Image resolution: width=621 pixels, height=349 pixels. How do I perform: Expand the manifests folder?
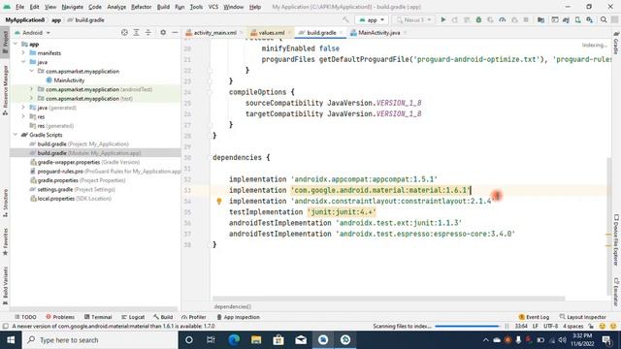pos(23,53)
